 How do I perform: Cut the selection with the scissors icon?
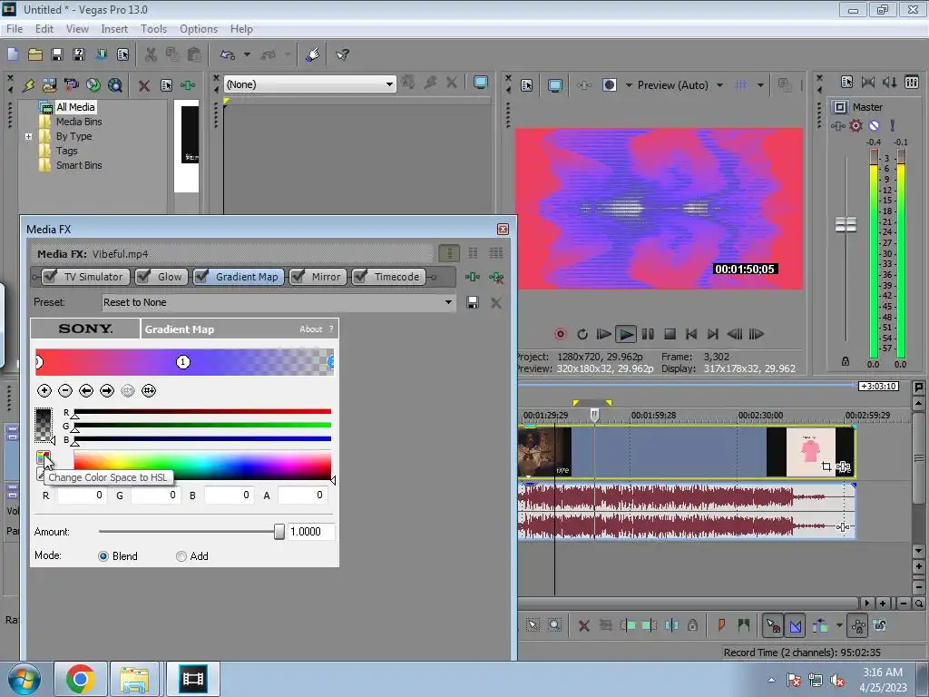(x=151, y=54)
